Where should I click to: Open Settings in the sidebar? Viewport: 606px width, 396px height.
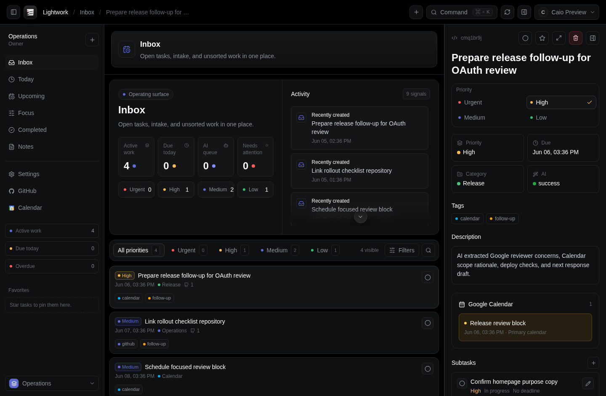(52, 174)
